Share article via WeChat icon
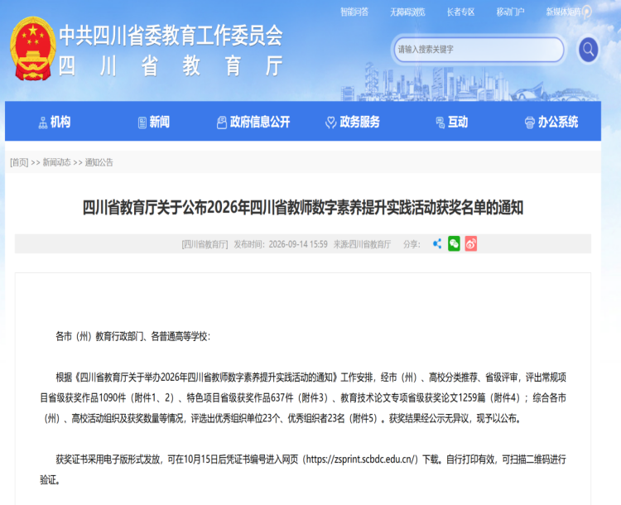The image size is (621, 505). point(454,243)
